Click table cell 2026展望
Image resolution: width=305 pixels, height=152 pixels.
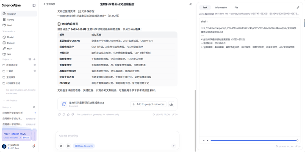[64, 83]
